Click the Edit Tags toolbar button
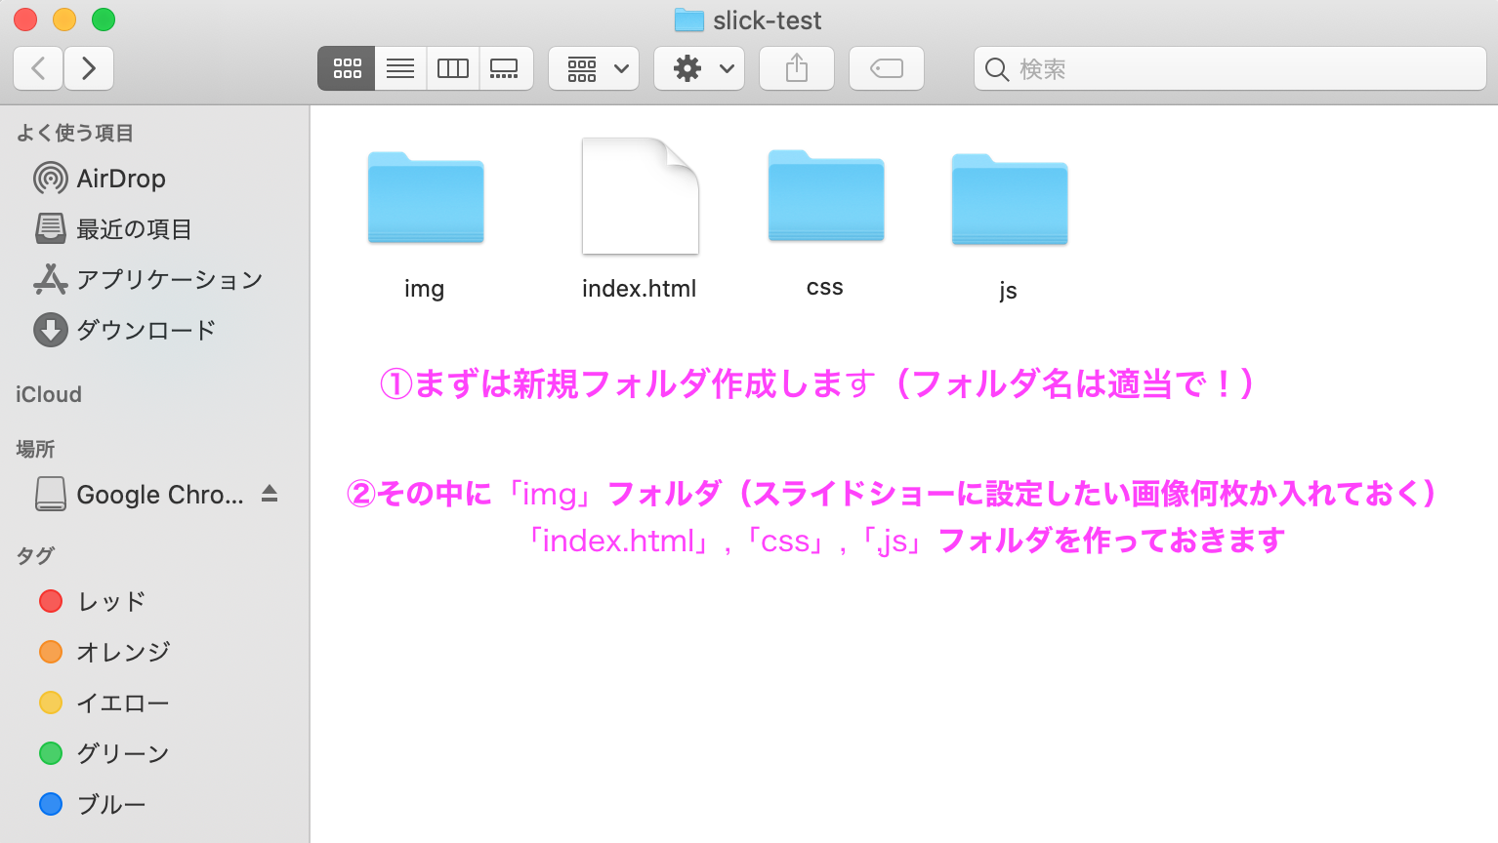 [x=887, y=68]
